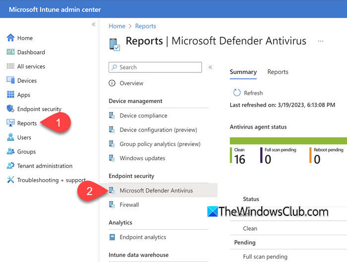Switch to the Reports tab
Screen dimensions: 347x262
click(278, 72)
